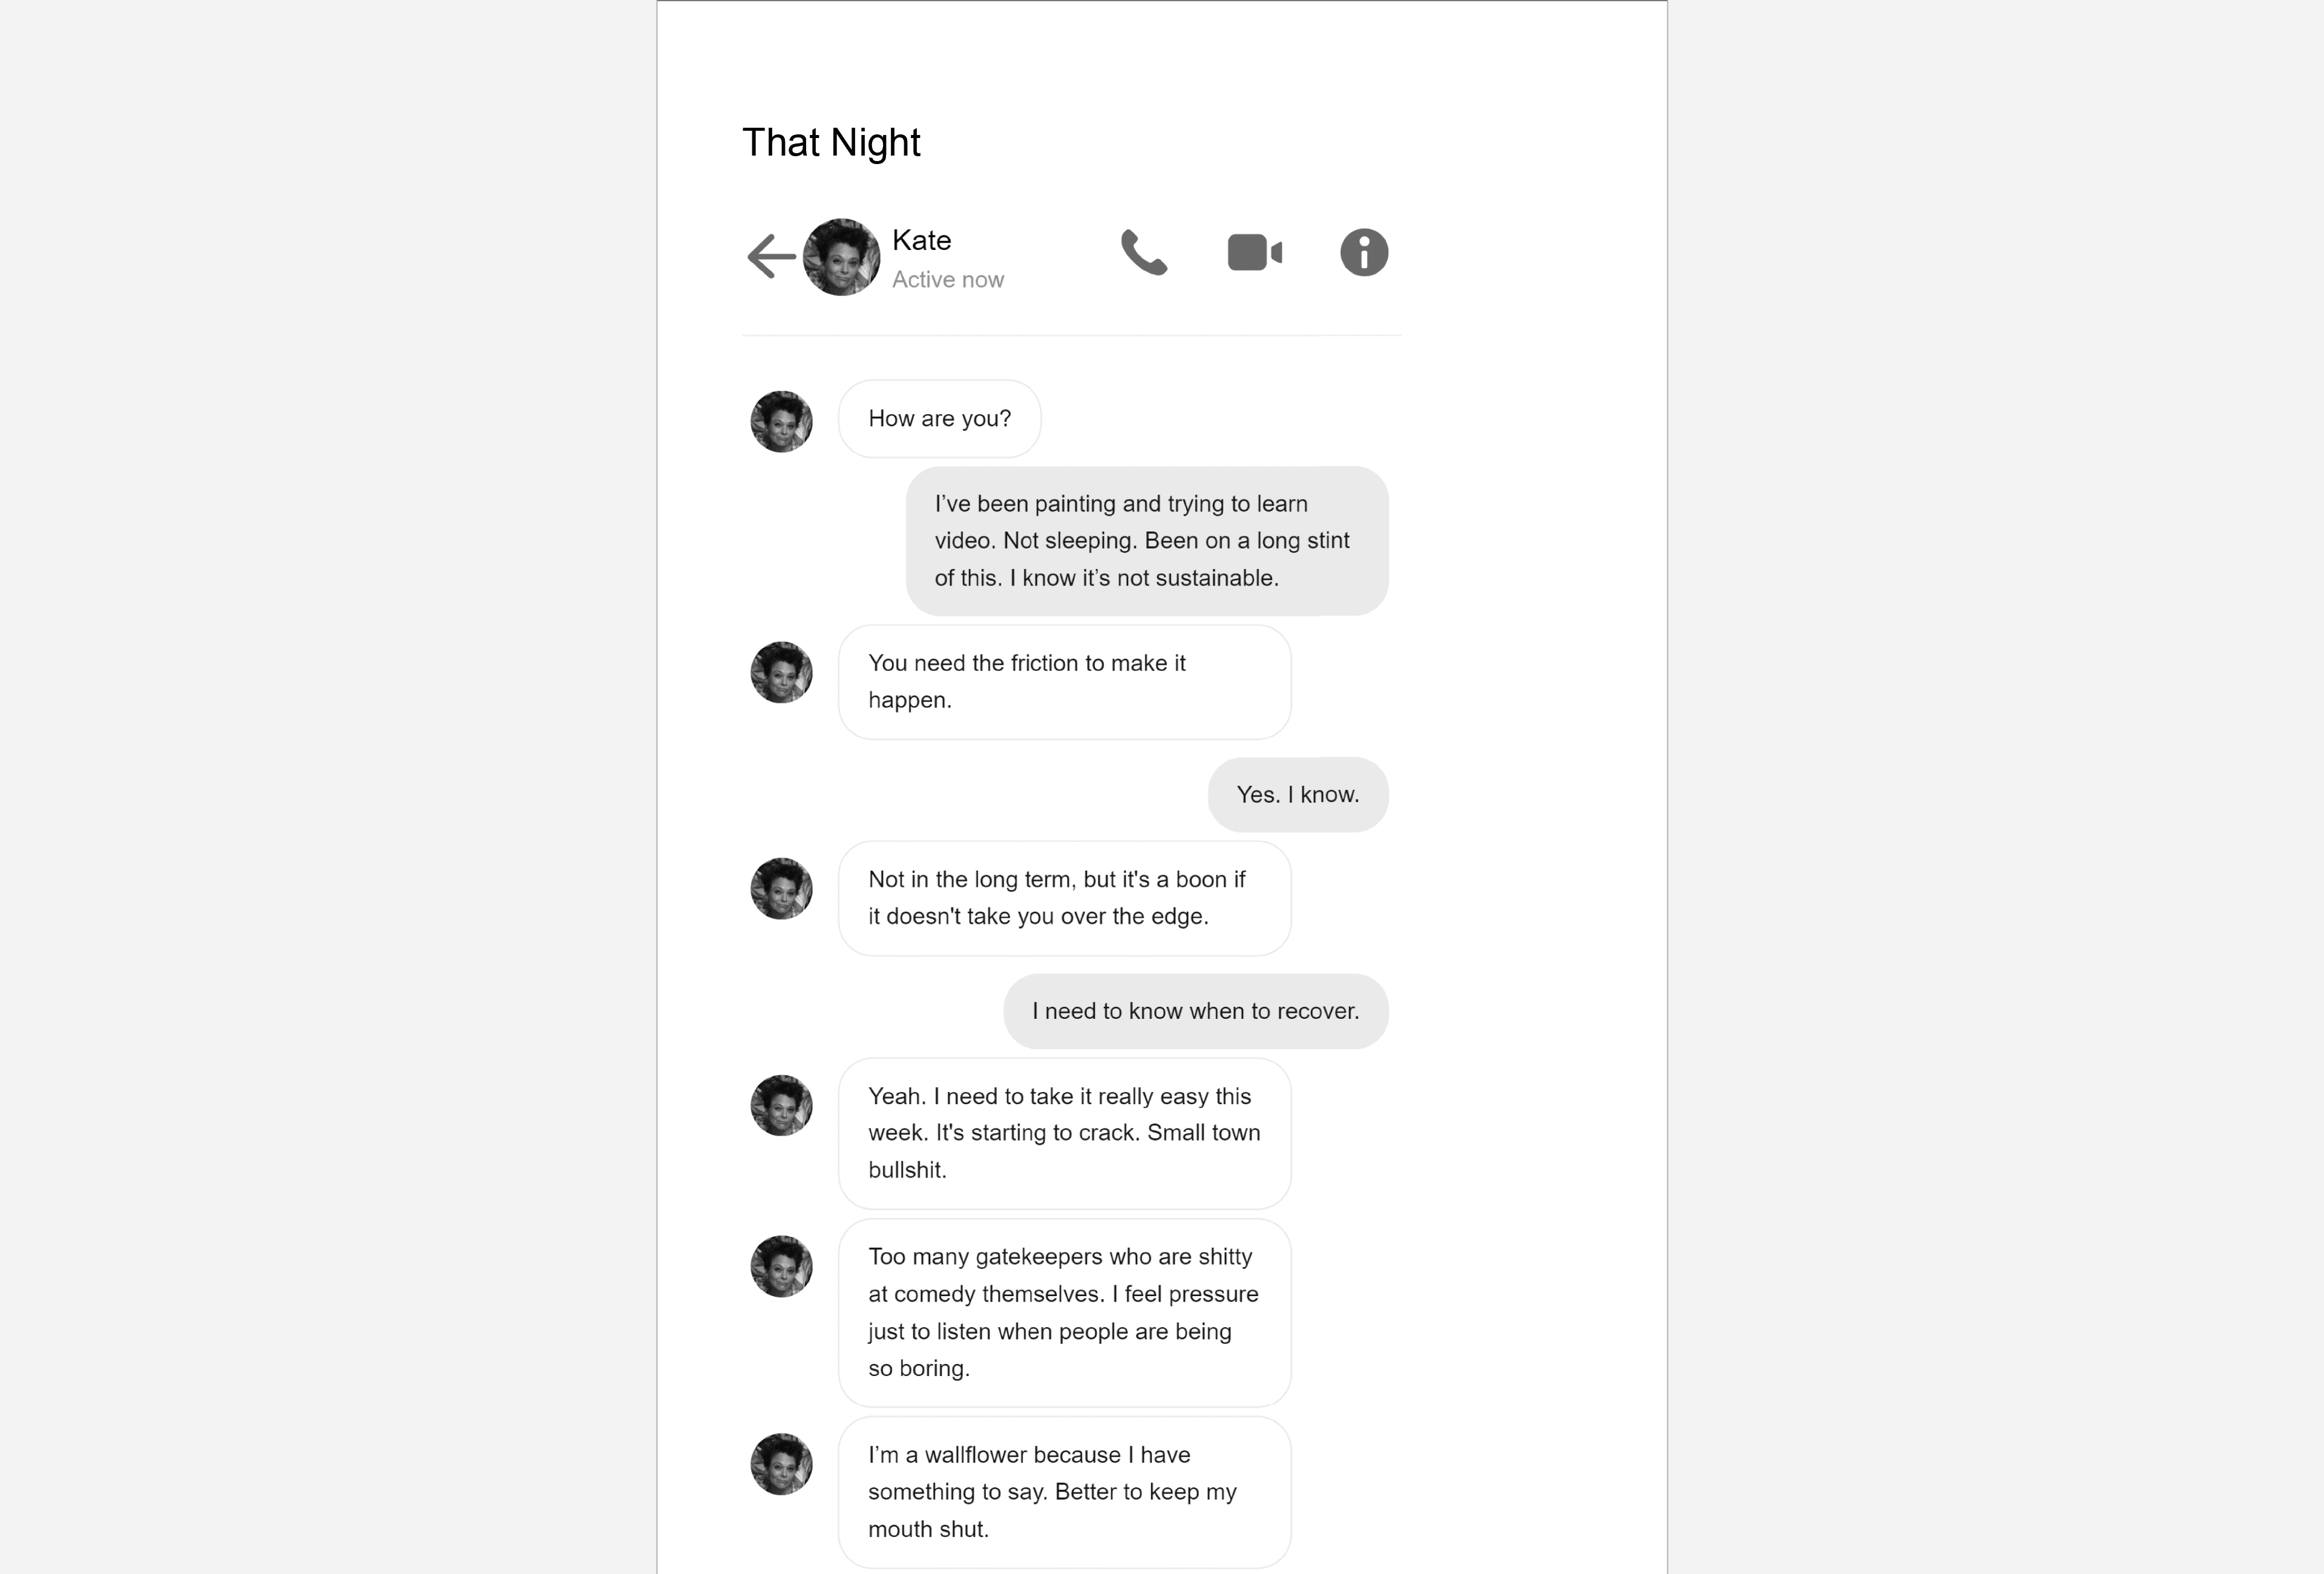Select "I need to know when to recover" bubble
2324x1574 pixels.
[x=1196, y=1011]
